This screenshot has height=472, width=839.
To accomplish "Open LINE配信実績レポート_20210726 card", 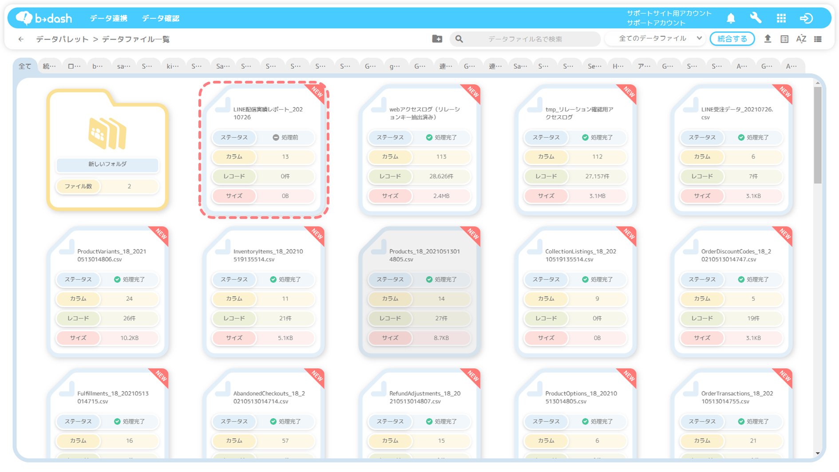I will tap(264, 150).
